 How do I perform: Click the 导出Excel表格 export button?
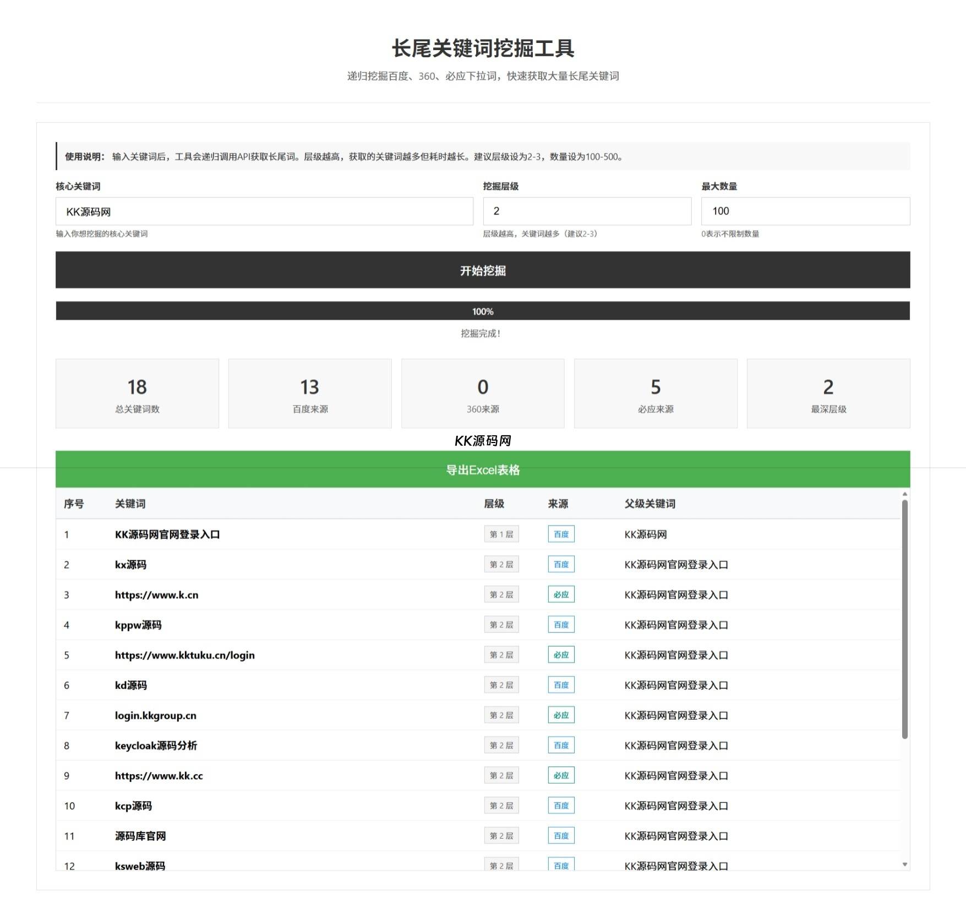[x=483, y=471]
